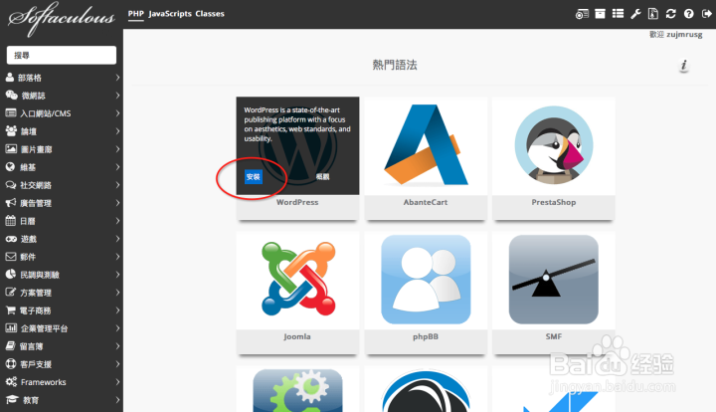Image resolution: width=716 pixels, height=412 pixels.
Task: Click the globe icon beside 維基
Action: 10,167
